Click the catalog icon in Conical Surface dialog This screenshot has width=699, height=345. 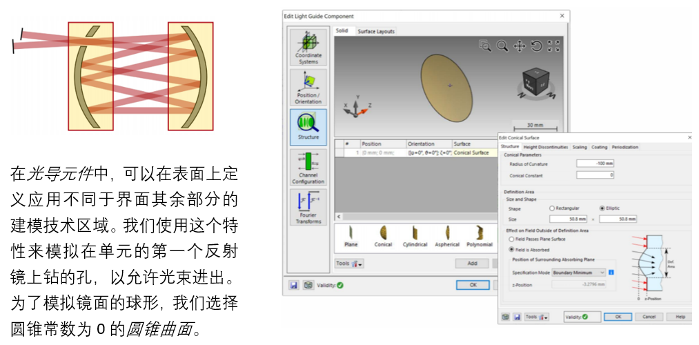point(505,317)
